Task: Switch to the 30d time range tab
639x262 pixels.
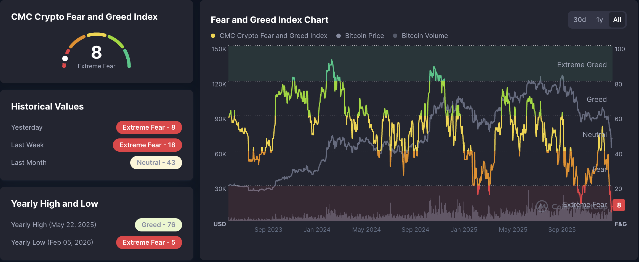Action: click(x=579, y=20)
